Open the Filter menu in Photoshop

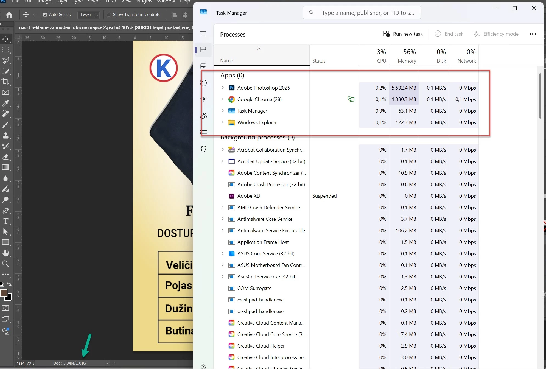(x=111, y=2)
